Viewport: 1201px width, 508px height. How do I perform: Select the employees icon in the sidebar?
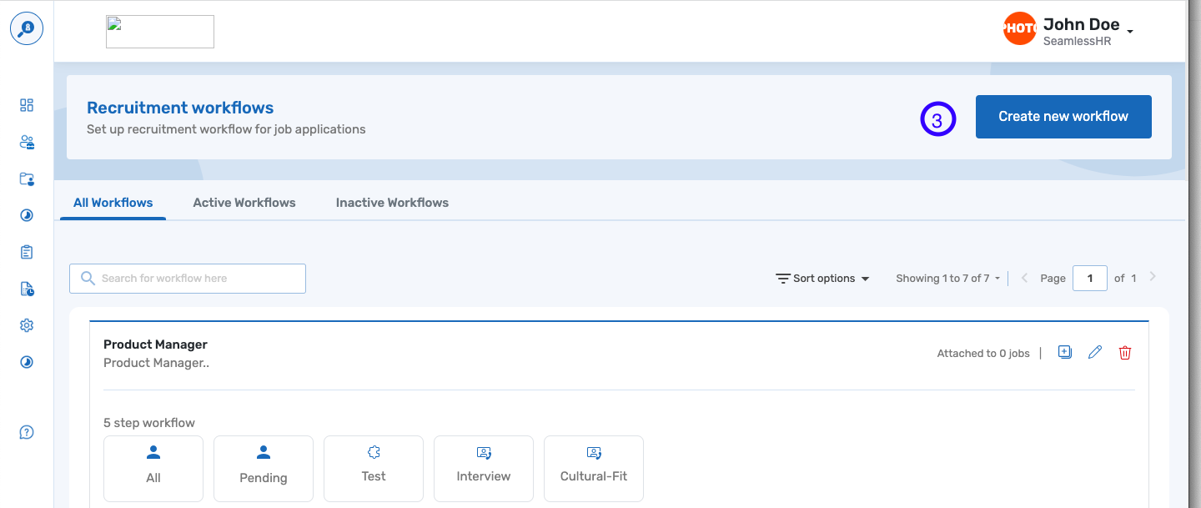coord(26,142)
